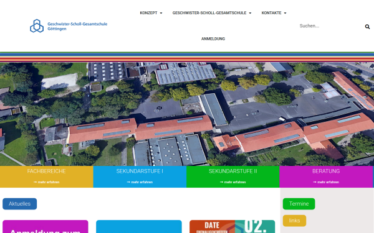Expand the Konzept dropdown arrow
This screenshot has width=374, height=233.
click(x=161, y=13)
